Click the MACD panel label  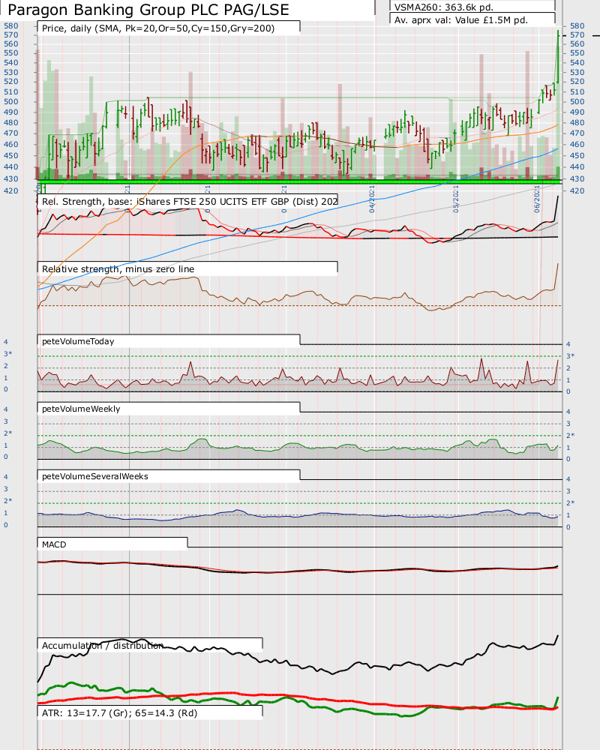54,544
